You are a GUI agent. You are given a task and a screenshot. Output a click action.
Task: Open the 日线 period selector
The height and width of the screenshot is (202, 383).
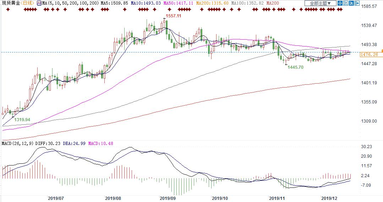(27, 3)
